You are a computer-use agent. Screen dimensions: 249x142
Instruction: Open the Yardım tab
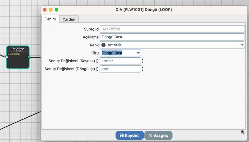tap(69, 19)
